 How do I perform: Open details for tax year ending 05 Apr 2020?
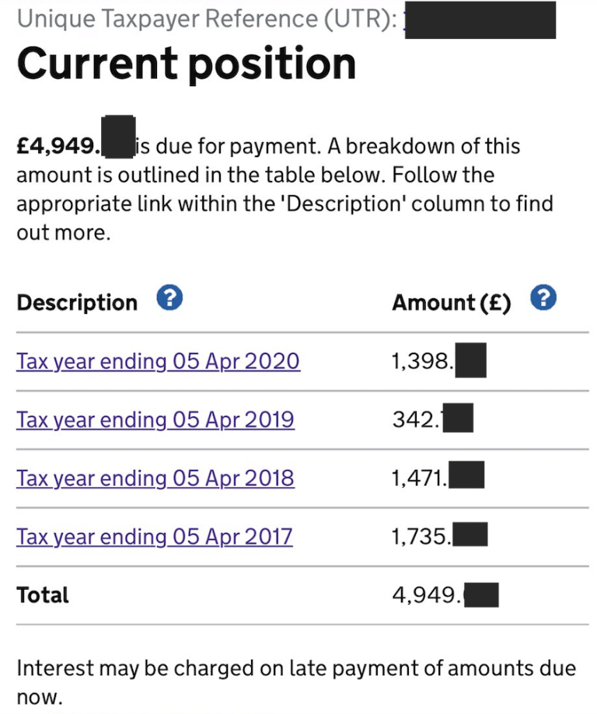click(x=157, y=361)
